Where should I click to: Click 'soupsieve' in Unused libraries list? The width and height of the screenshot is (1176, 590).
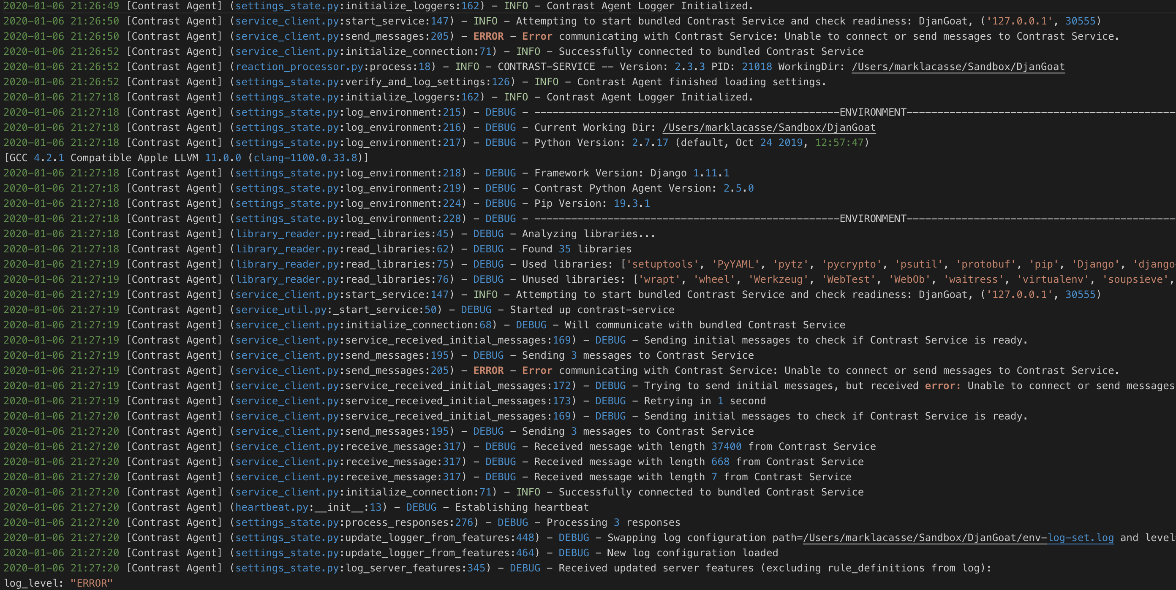pos(1135,279)
